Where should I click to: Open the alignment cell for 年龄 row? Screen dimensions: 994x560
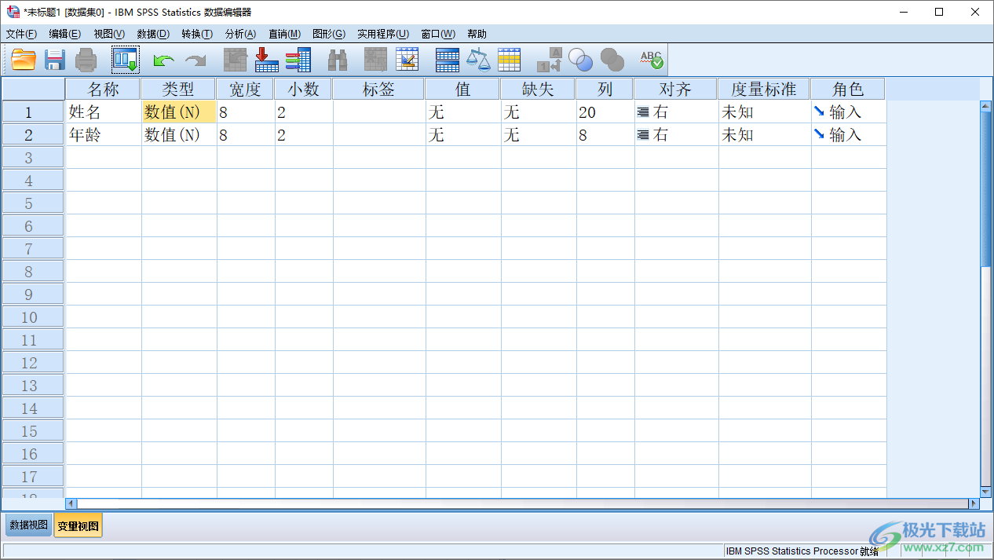pos(676,135)
